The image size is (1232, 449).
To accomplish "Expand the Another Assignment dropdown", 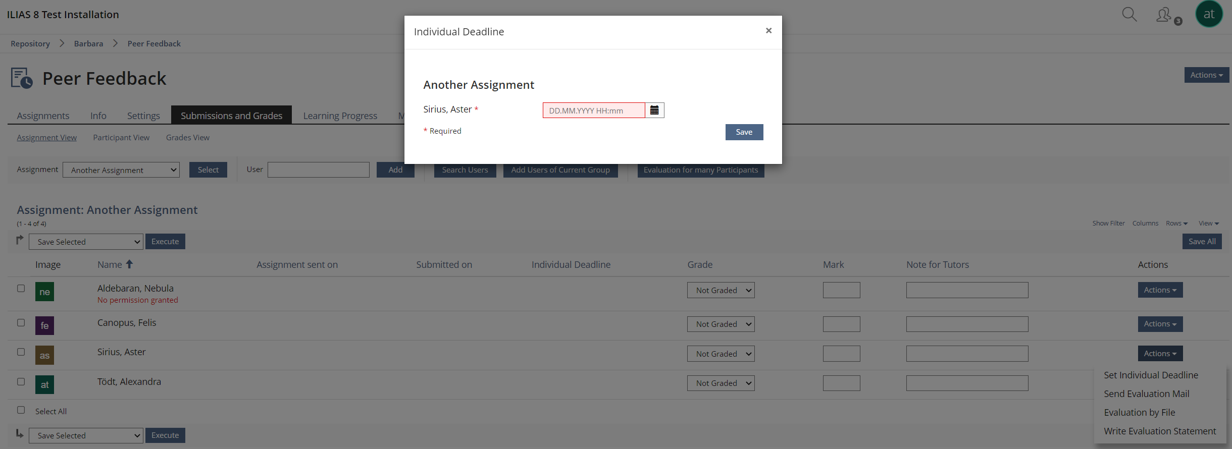I will (121, 170).
